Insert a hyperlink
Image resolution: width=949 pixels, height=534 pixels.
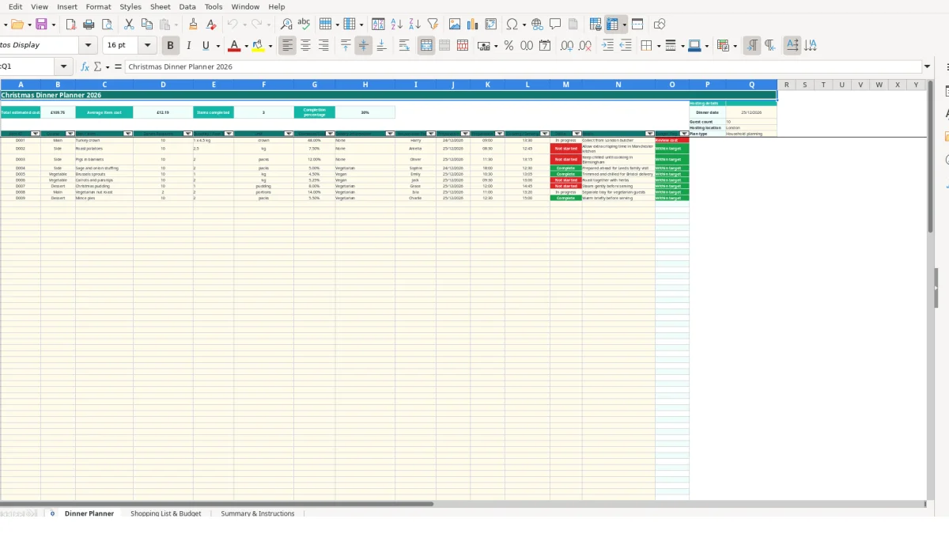coord(537,25)
